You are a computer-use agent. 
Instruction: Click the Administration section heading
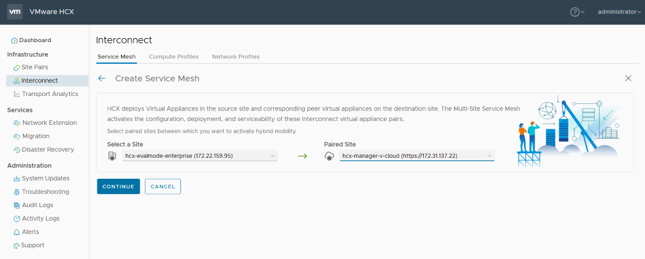click(29, 165)
